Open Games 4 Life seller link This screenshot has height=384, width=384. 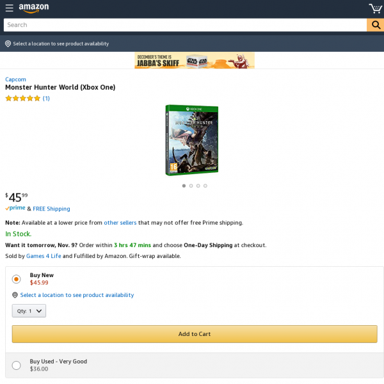pos(44,256)
